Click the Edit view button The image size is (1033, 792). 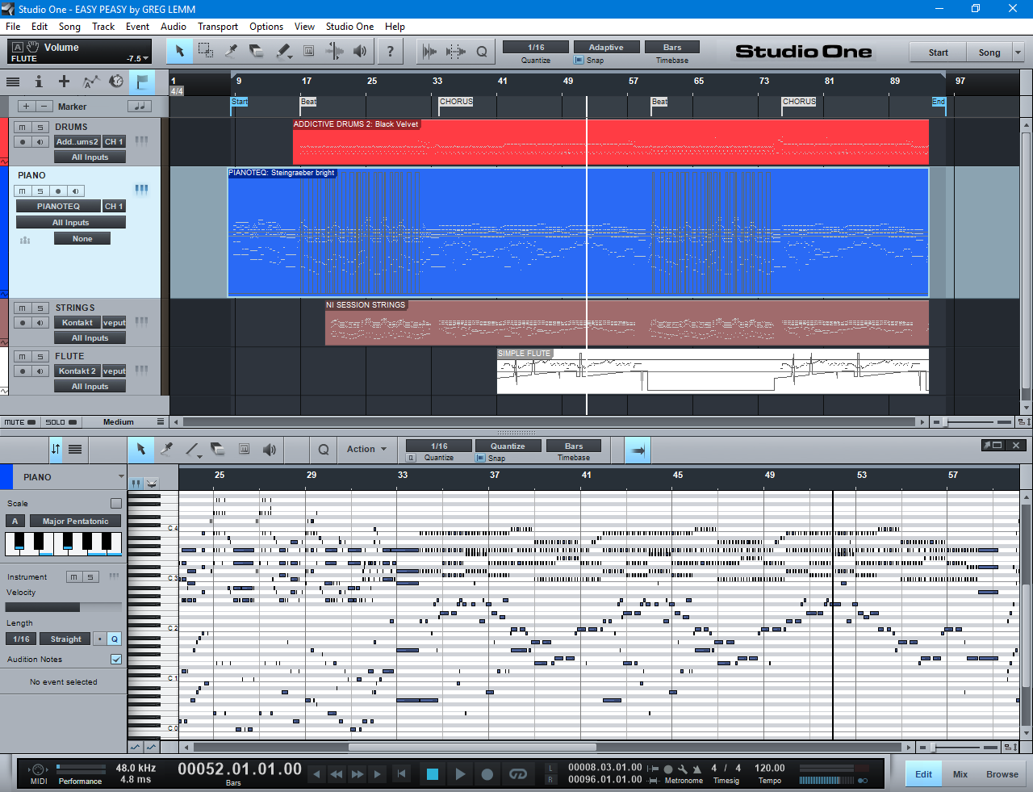(x=923, y=774)
